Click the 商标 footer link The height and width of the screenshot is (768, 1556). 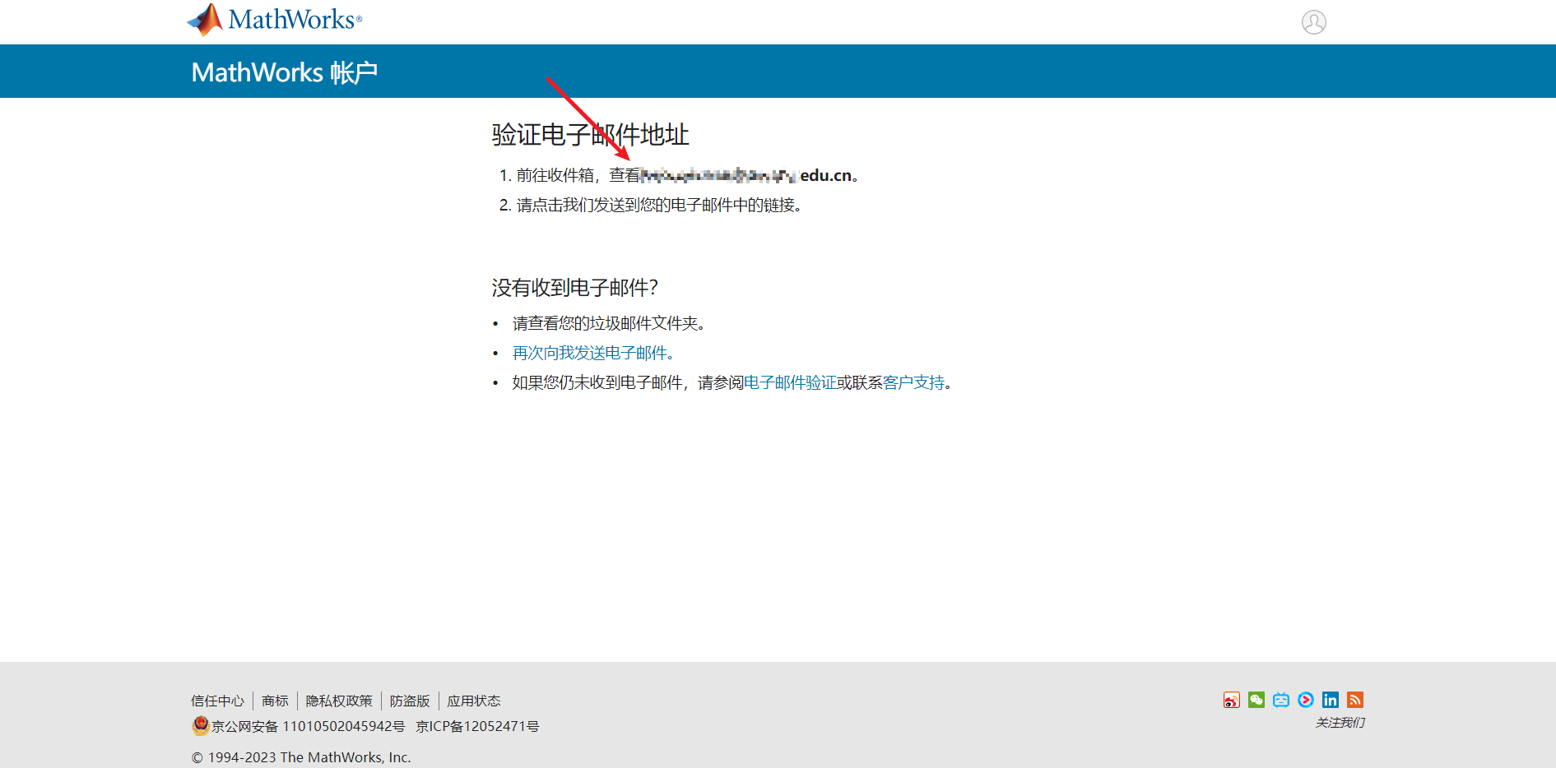tap(275, 701)
